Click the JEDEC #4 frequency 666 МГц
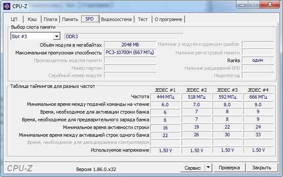283x177 pixels. [x=258, y=97]
